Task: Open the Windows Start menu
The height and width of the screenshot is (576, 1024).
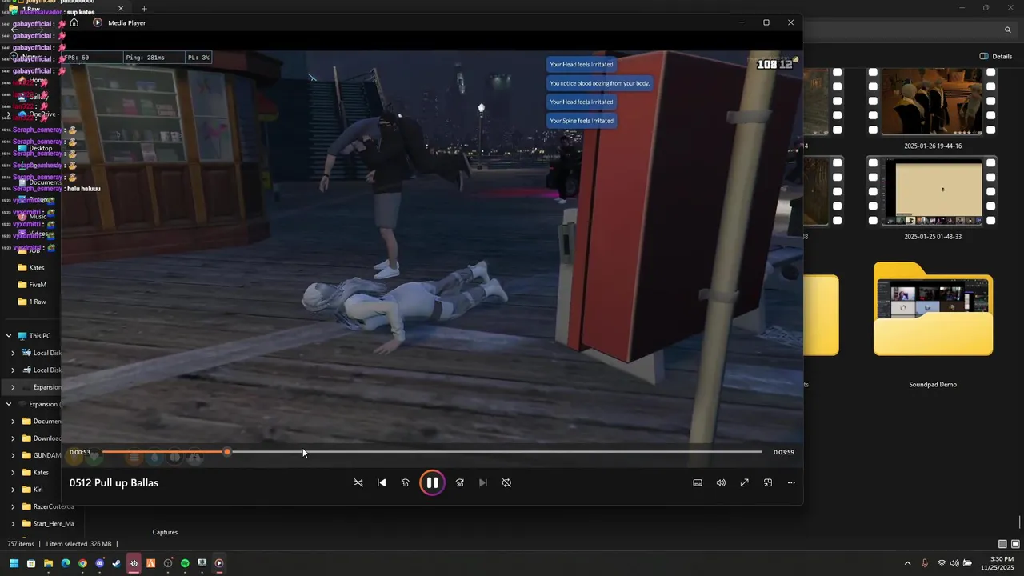Action: [x=14, y=563]
